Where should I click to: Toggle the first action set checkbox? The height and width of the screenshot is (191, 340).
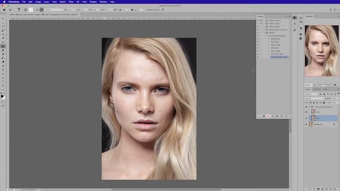click(x=258, y=21)
